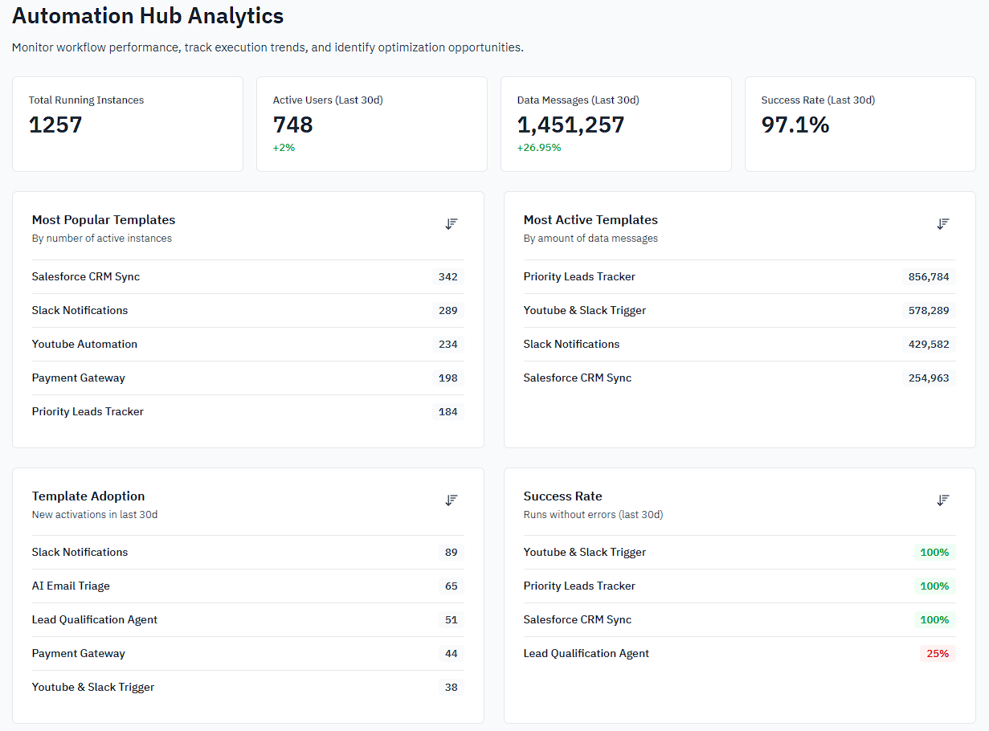Select Salesforce CRM Sync in Most Popular Templates

point(248,277)
